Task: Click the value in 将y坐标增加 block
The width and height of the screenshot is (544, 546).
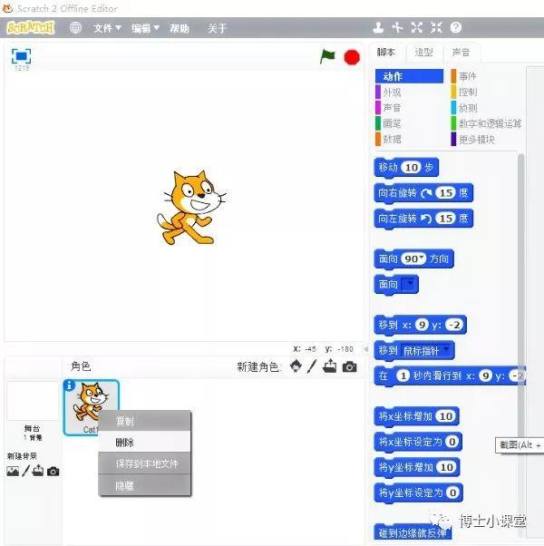Action: (x=447, y=467)
